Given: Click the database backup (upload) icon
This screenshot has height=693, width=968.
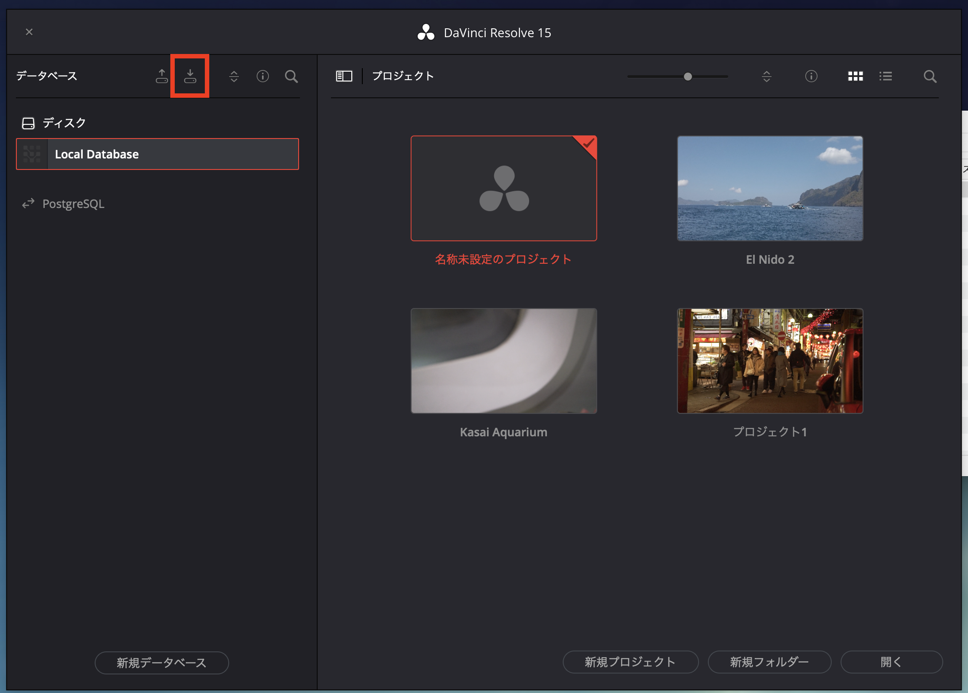Looking at the screenshot, I should 161,76.
